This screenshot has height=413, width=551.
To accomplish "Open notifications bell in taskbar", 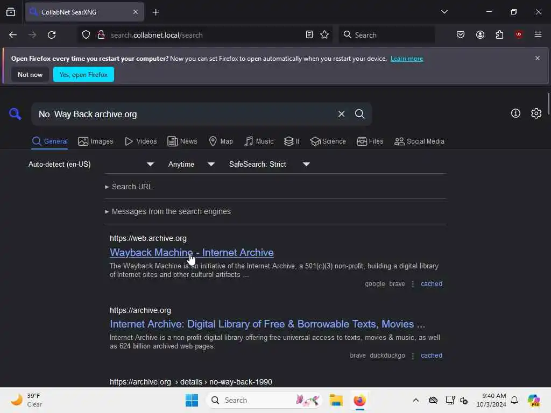I will tap(514, 400).
